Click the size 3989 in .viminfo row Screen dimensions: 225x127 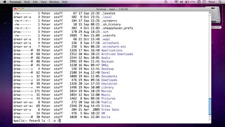pos(73,35)
